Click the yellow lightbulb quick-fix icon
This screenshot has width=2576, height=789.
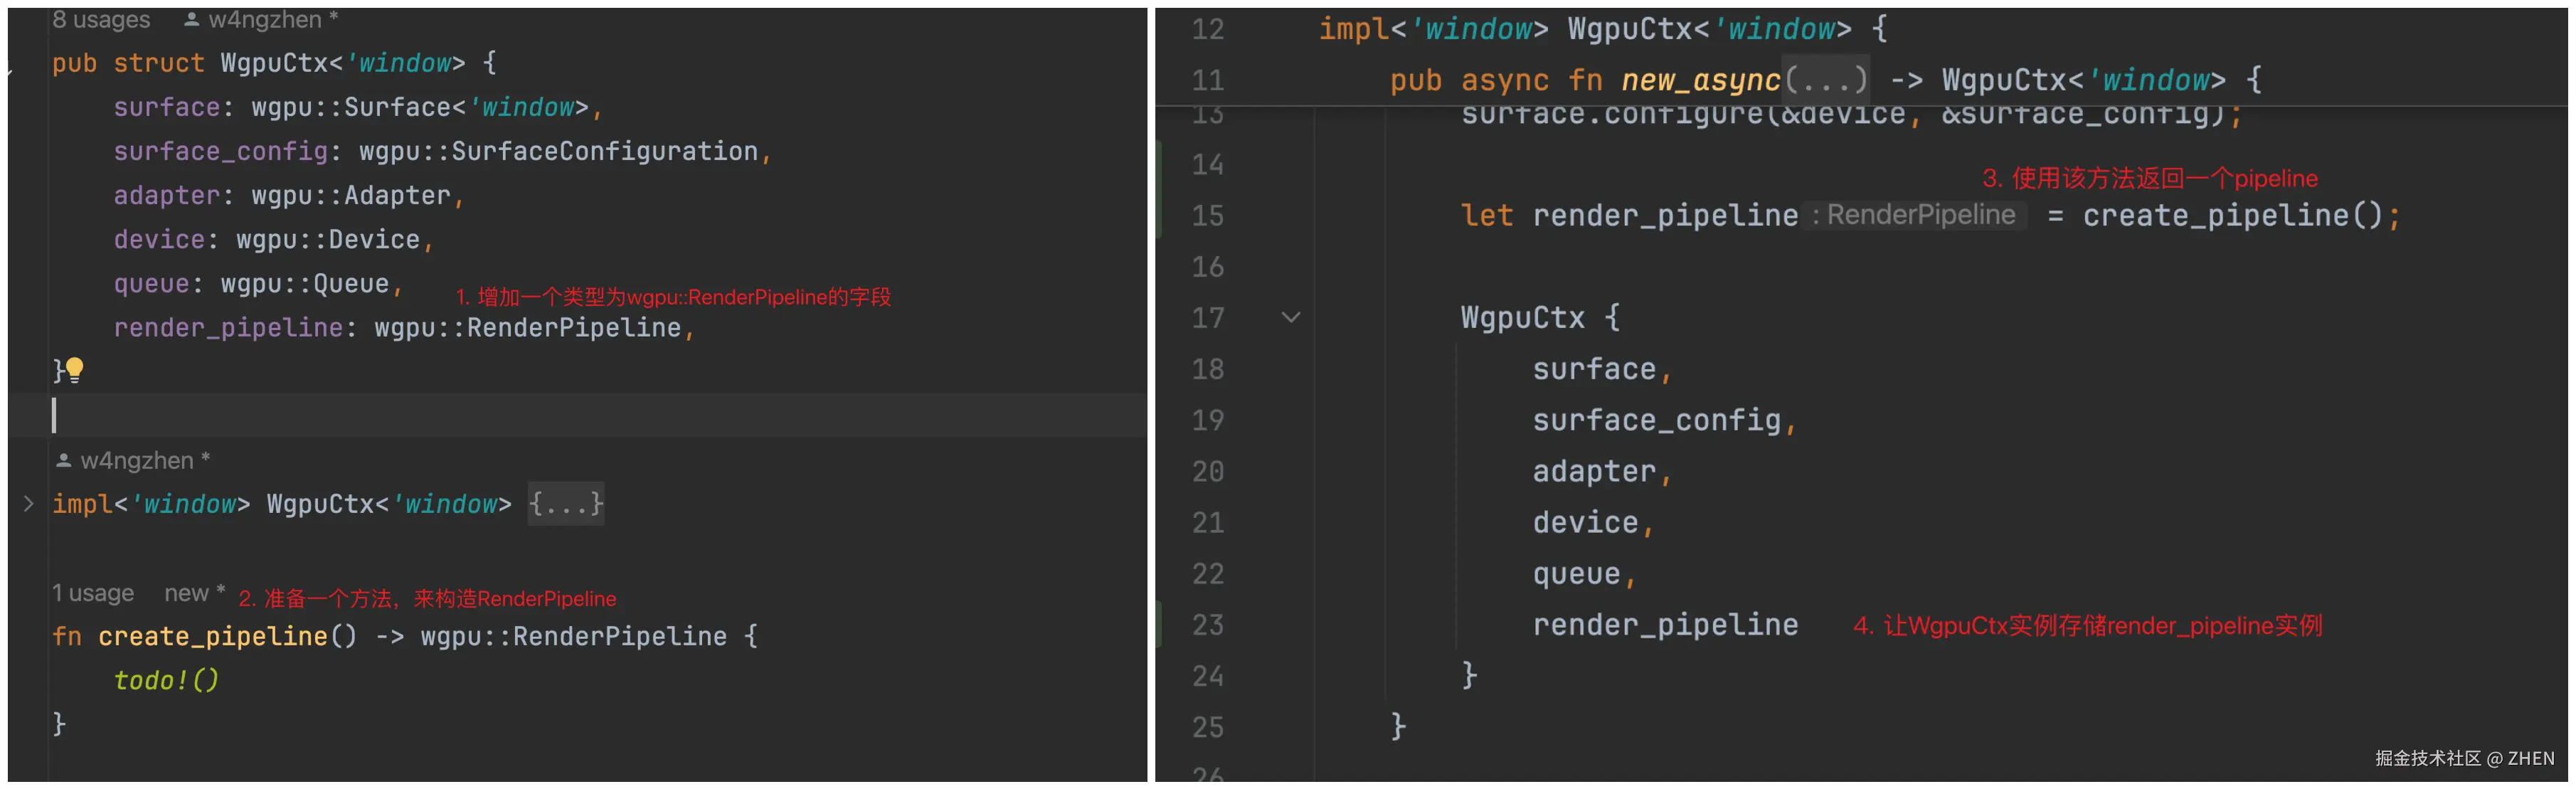pos(75,370)
